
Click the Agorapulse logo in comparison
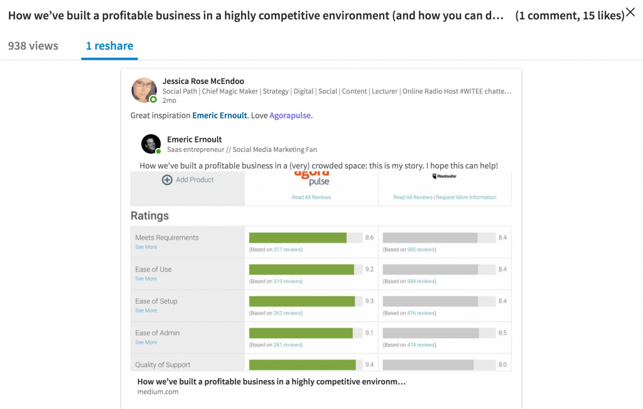click(x=311, y=178)
